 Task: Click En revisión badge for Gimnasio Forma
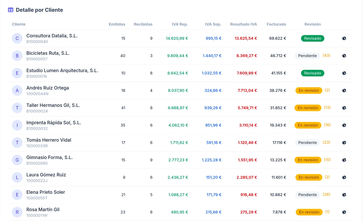tap(308, 160)
